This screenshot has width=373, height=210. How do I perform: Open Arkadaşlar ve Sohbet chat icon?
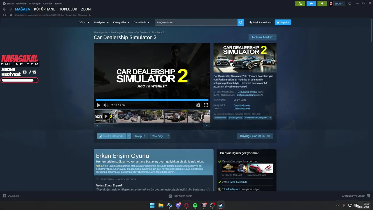click(x=368, y=196)
